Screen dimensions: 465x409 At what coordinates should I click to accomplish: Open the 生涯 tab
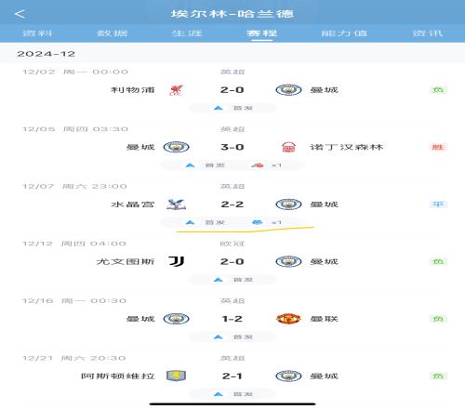pyautogui.click(x=187, y=33)
